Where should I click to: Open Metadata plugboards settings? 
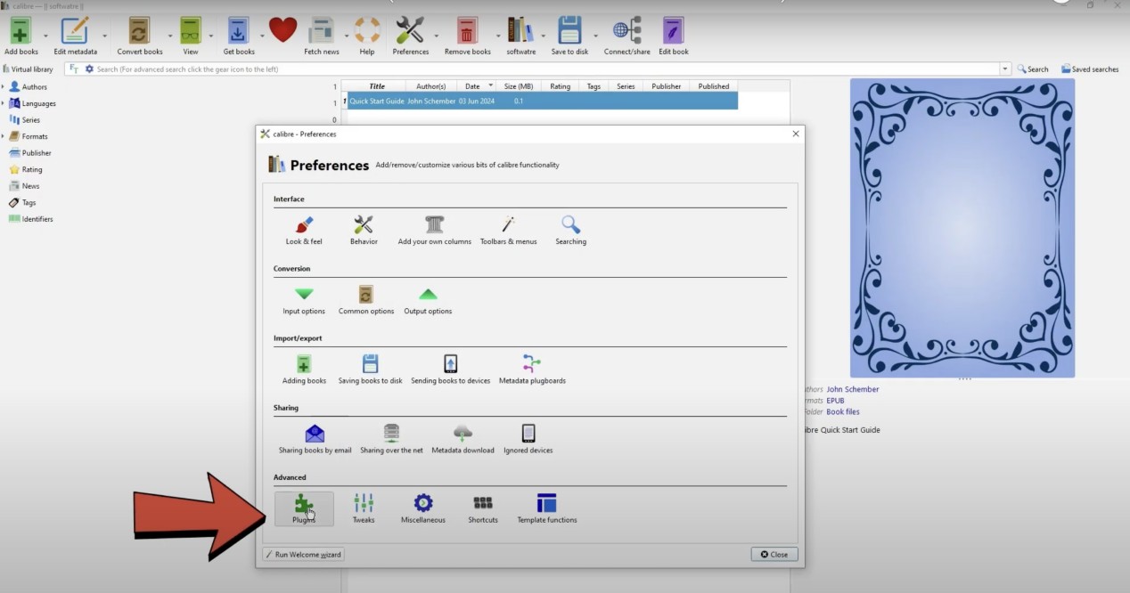(x=532, y=370)
